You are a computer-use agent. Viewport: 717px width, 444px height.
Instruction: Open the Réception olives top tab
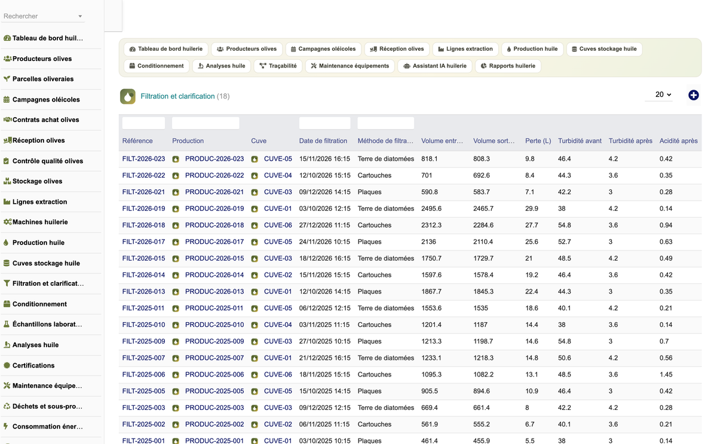(x=397, y=49)
